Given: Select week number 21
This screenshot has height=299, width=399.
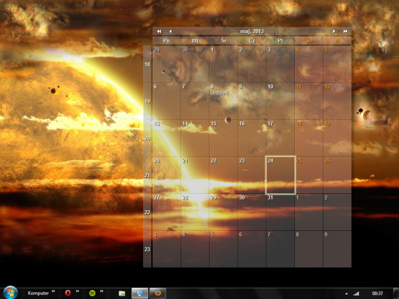Looking at the screenshot, I should click(147, 175).
